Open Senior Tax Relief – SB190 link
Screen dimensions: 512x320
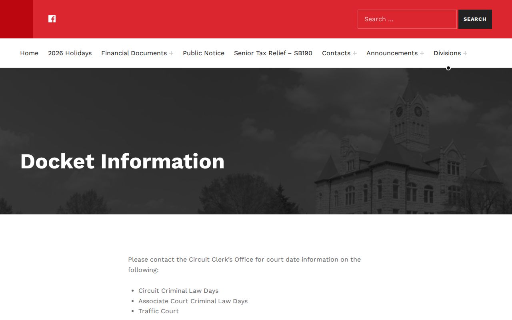(x=273, y=53)
